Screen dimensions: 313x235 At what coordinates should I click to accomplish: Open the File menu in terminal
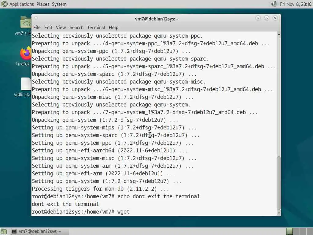point(37,27)
